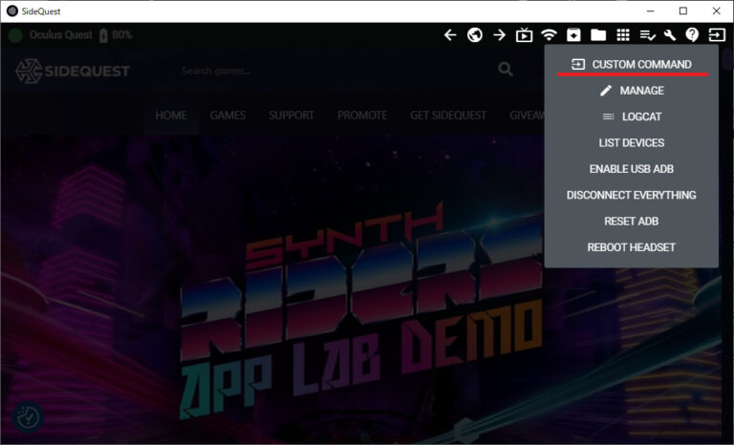
Task: Open Logcat from the menu
Action: click(x=631, y=117)
